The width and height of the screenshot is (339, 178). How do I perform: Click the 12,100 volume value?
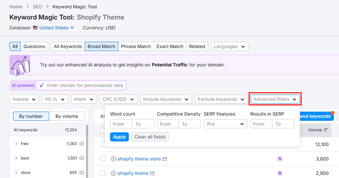(x=322, y=144)
